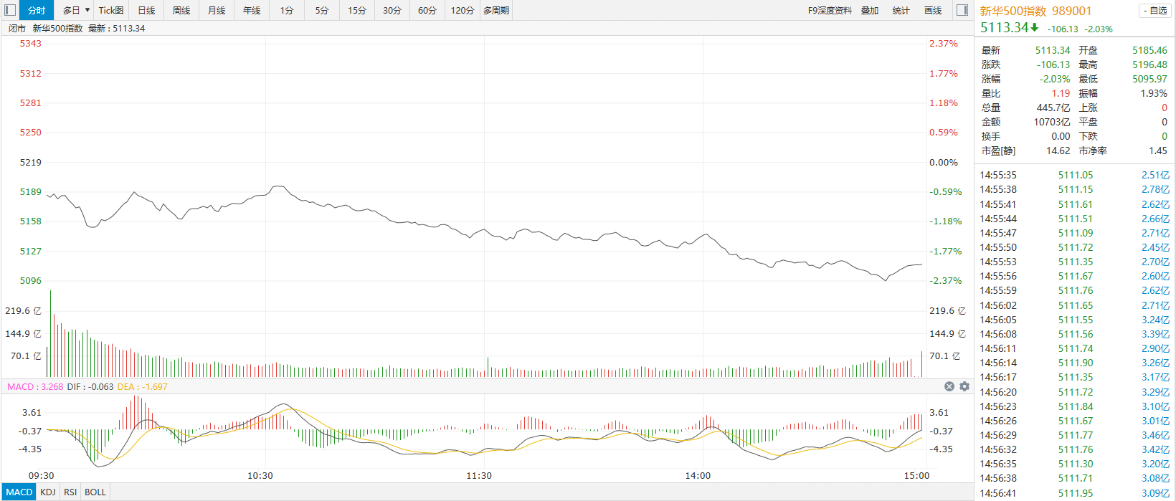Image resolution: width=1176 pixels, height=501 pixels.
Task: Switch to the 日线 daily chart
Action: click(146, 10)
